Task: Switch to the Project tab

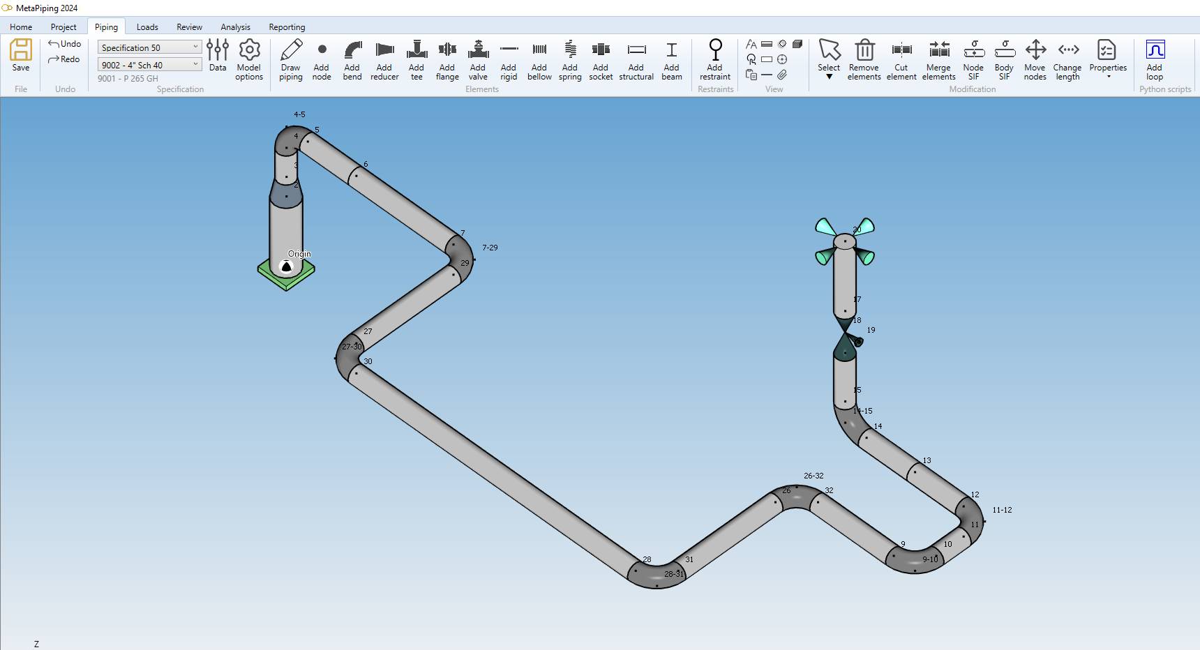Action: [x=63, y=27]
